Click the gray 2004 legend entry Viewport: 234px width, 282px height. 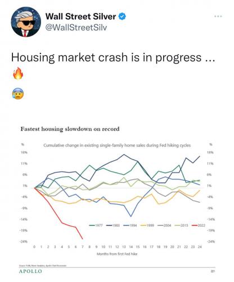[164, 225]
